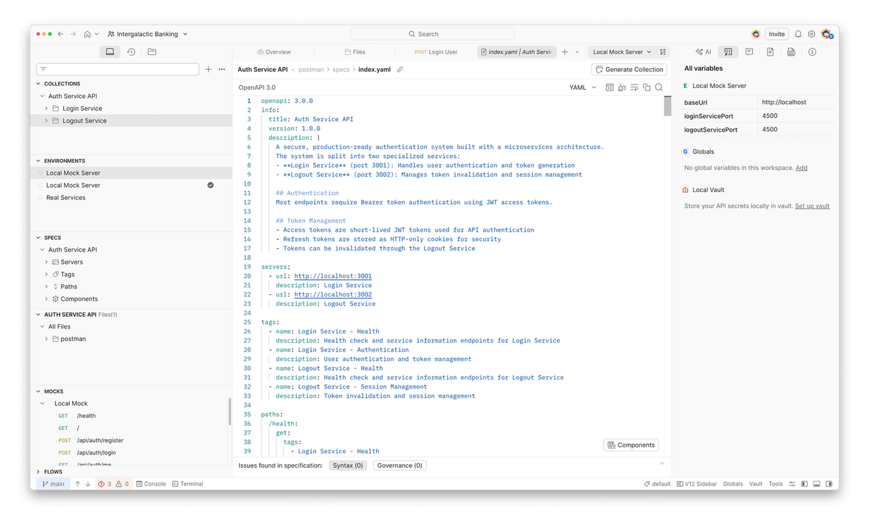Open the errors and warnings count indicator
Image resolution: width=869 pixels, height=525 pixels.
[113, 484]
